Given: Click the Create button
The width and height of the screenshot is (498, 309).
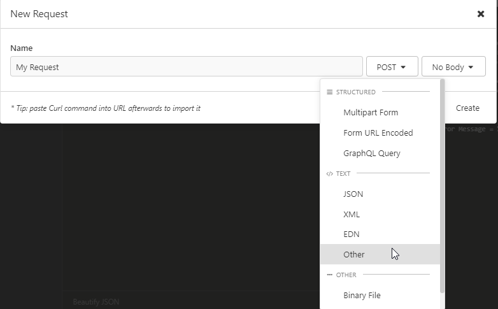Looking at the screenshot, I should tap(467, 108).
